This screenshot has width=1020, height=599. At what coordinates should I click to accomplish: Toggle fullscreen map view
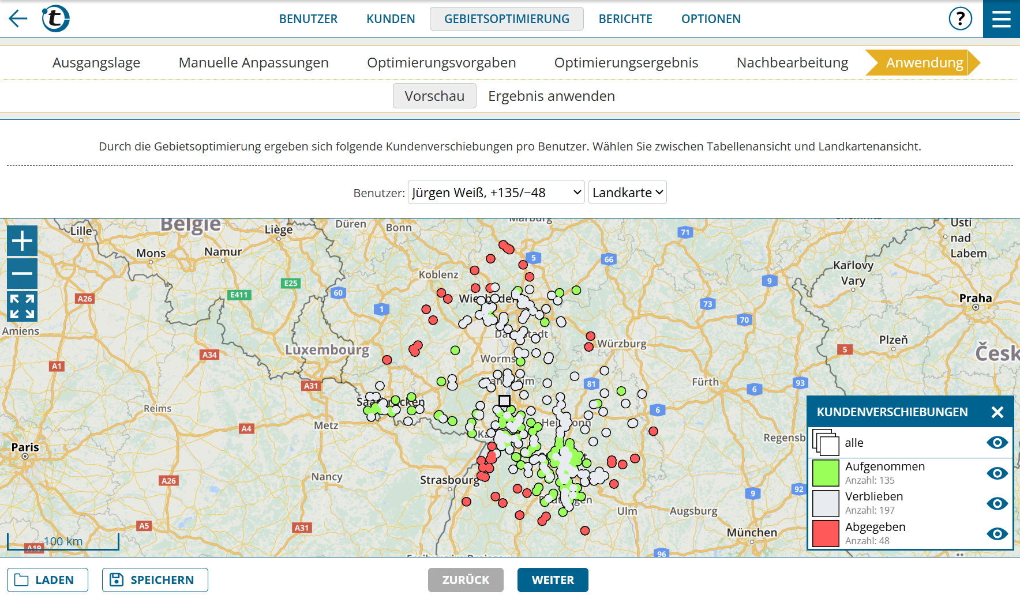(22, 306)
